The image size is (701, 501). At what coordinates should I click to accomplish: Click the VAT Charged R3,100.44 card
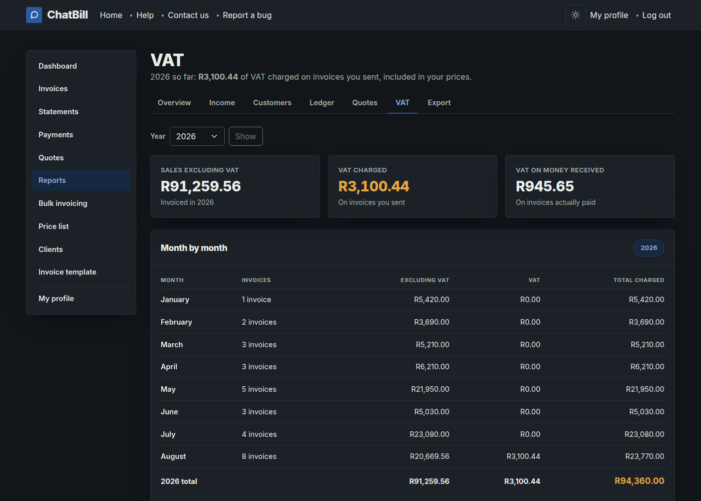click(413, 186)
